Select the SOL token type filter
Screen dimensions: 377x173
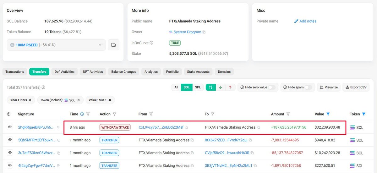[x=187, y=87]
